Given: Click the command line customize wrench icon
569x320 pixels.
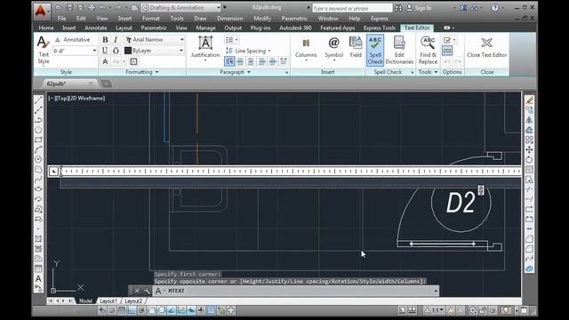Looking at the screenshot, I should click(x=147, y=291).
